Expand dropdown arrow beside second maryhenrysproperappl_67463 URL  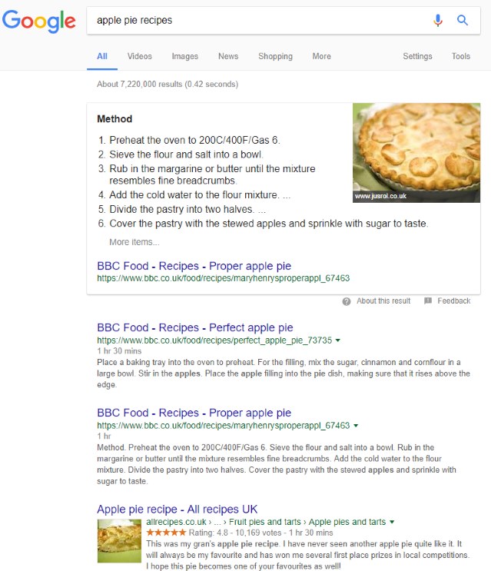pyautogui.click(x=356, y=426)
